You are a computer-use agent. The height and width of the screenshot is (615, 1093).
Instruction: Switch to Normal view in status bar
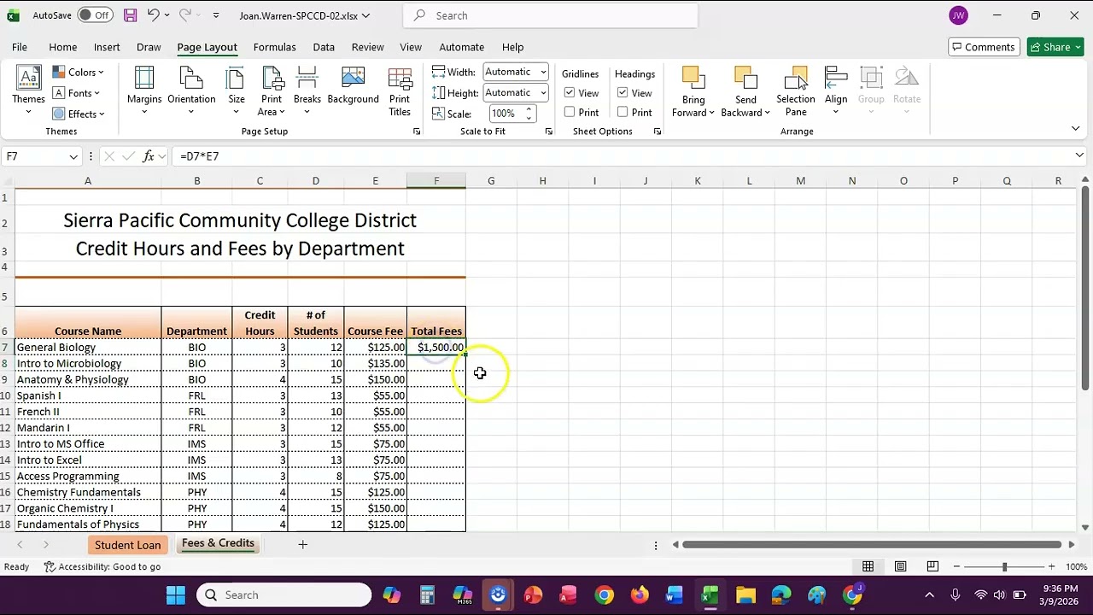click(868, 566)
